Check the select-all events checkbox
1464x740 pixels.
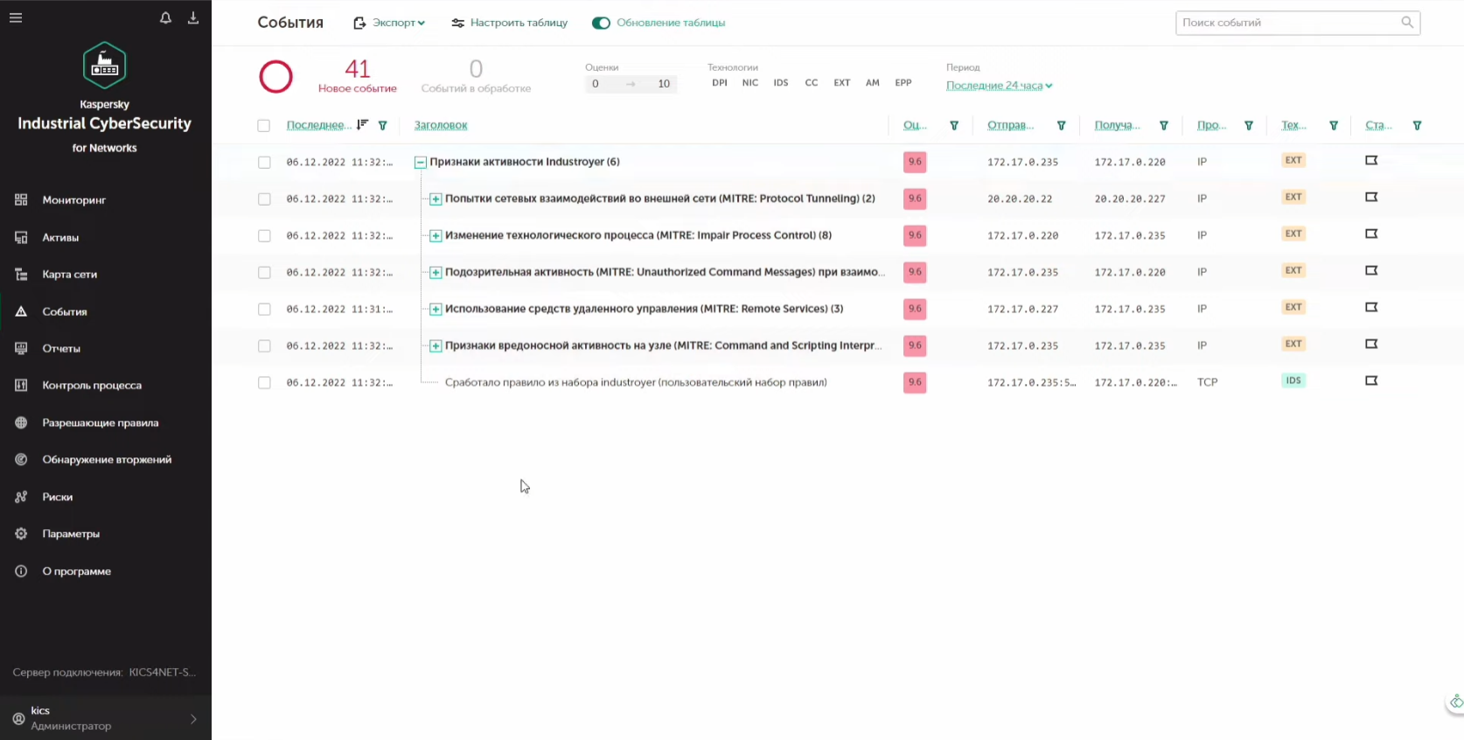pos(263,126)
